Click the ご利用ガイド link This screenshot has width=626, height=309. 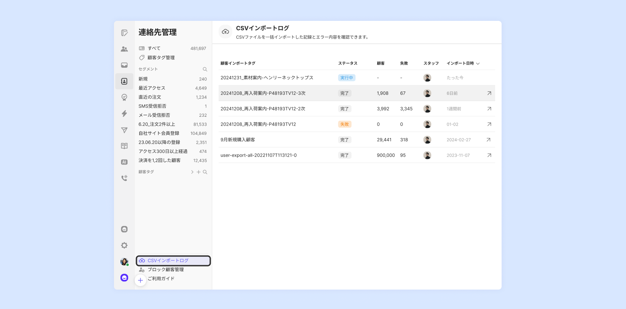(161, 279)
